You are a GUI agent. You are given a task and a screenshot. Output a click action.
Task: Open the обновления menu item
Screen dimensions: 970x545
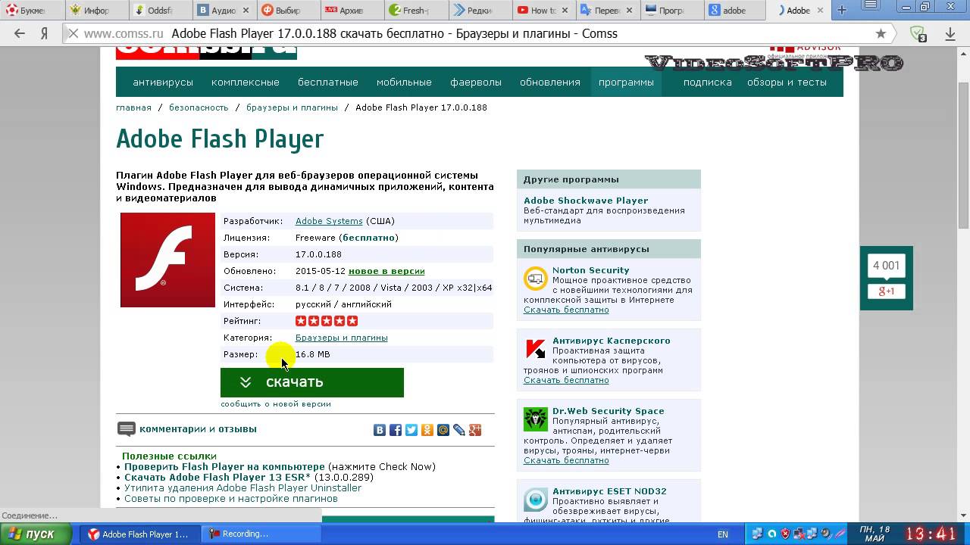(x=550, y=82)
